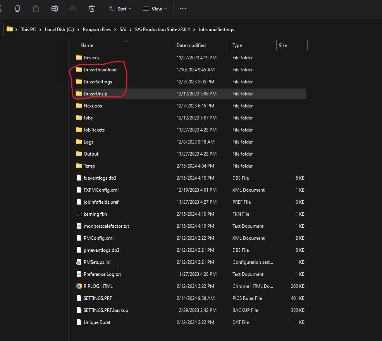Select the Temp folder icon

pyautogui.click(x=79, y=166)
